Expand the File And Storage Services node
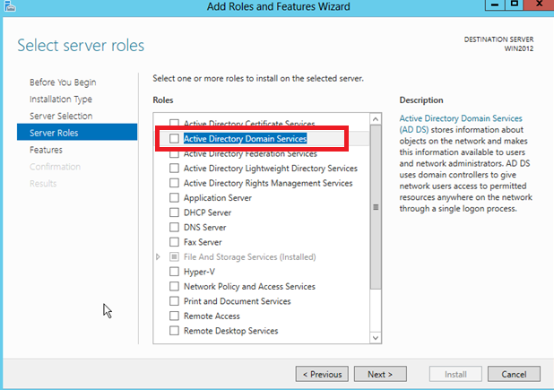The height and width of the screenshot is (390, 554). click(159, 257)
